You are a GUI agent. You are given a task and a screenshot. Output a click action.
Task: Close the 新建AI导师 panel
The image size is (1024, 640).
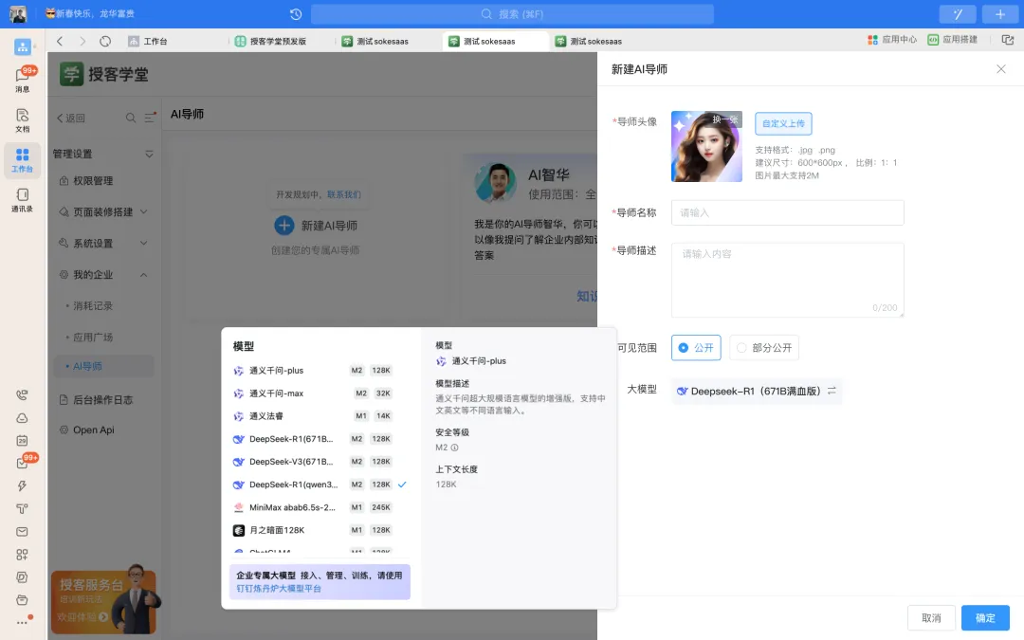1000,69
